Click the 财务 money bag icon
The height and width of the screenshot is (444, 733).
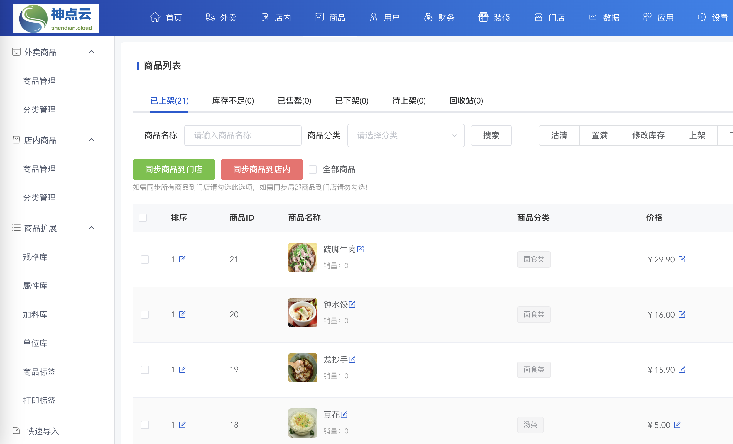pyautogui.click(x=428, y=18)
